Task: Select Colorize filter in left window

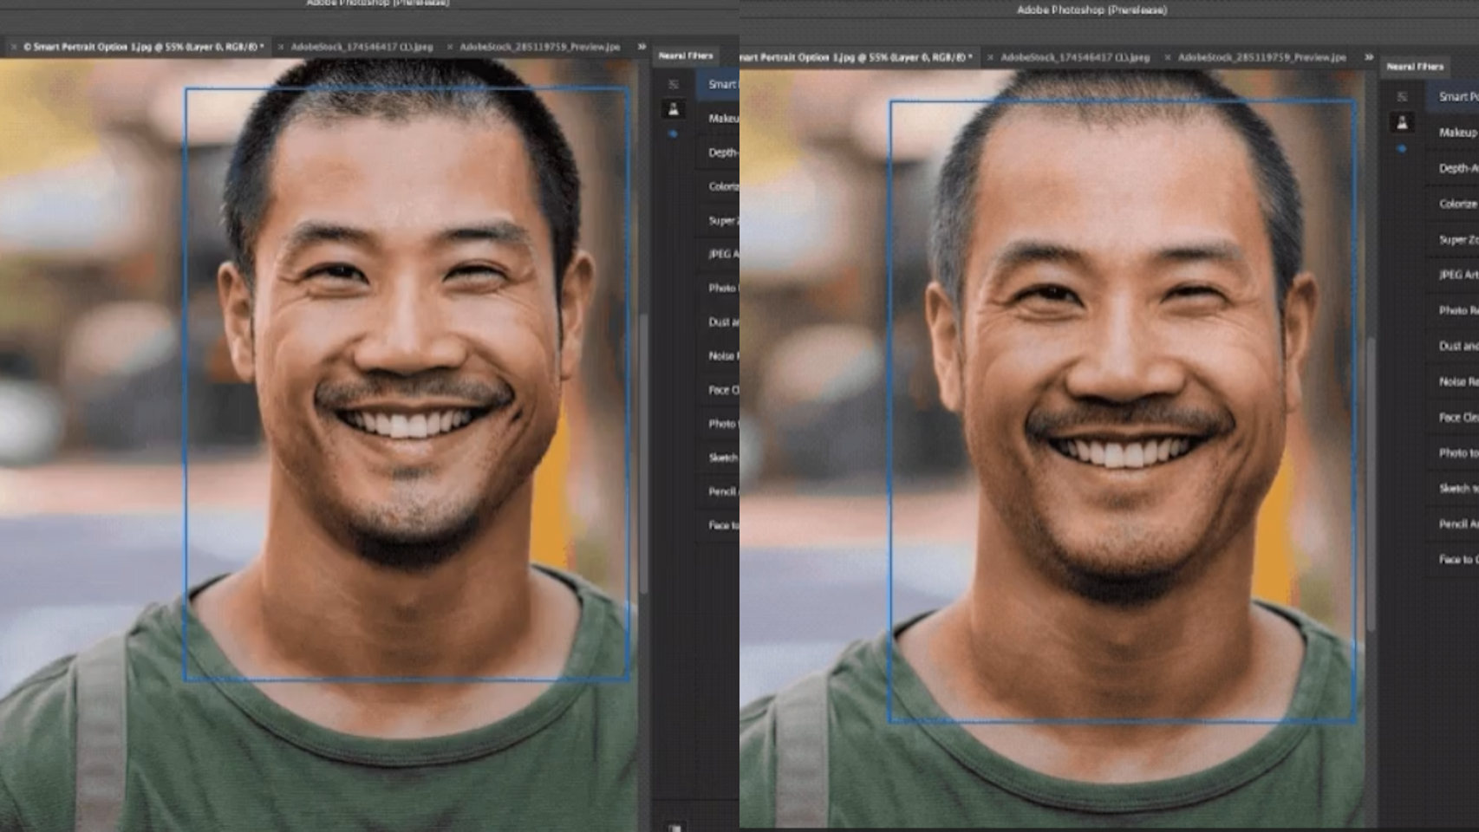Action: [723, 186]
